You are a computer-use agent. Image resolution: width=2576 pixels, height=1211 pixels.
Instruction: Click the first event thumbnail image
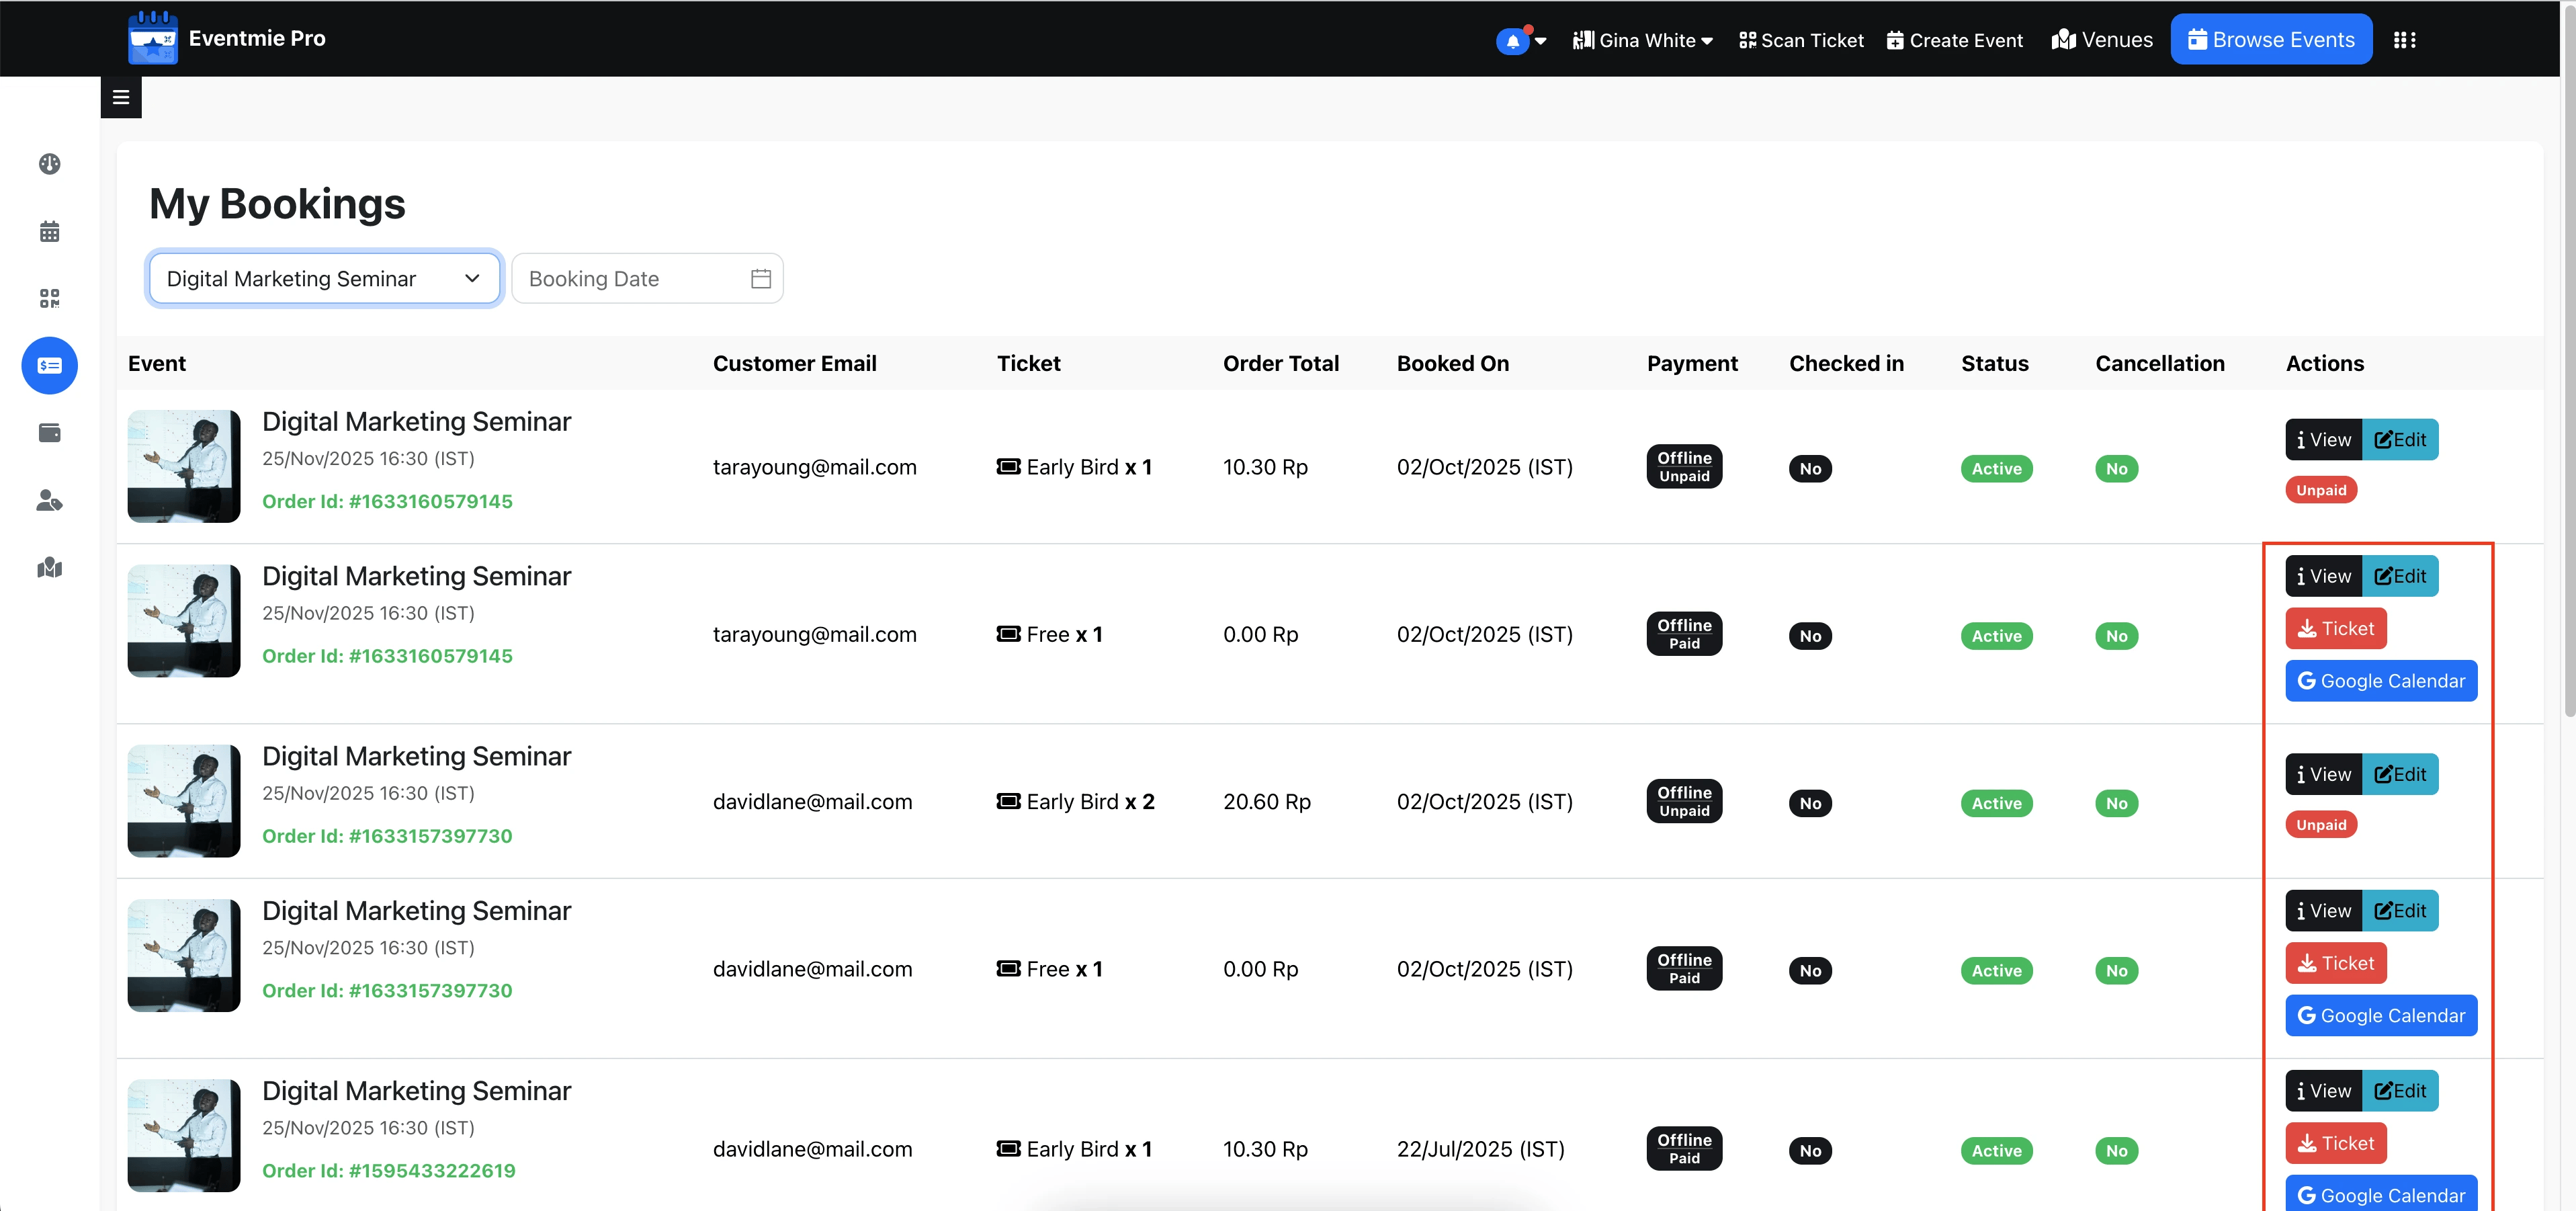(x=184, y=466)
